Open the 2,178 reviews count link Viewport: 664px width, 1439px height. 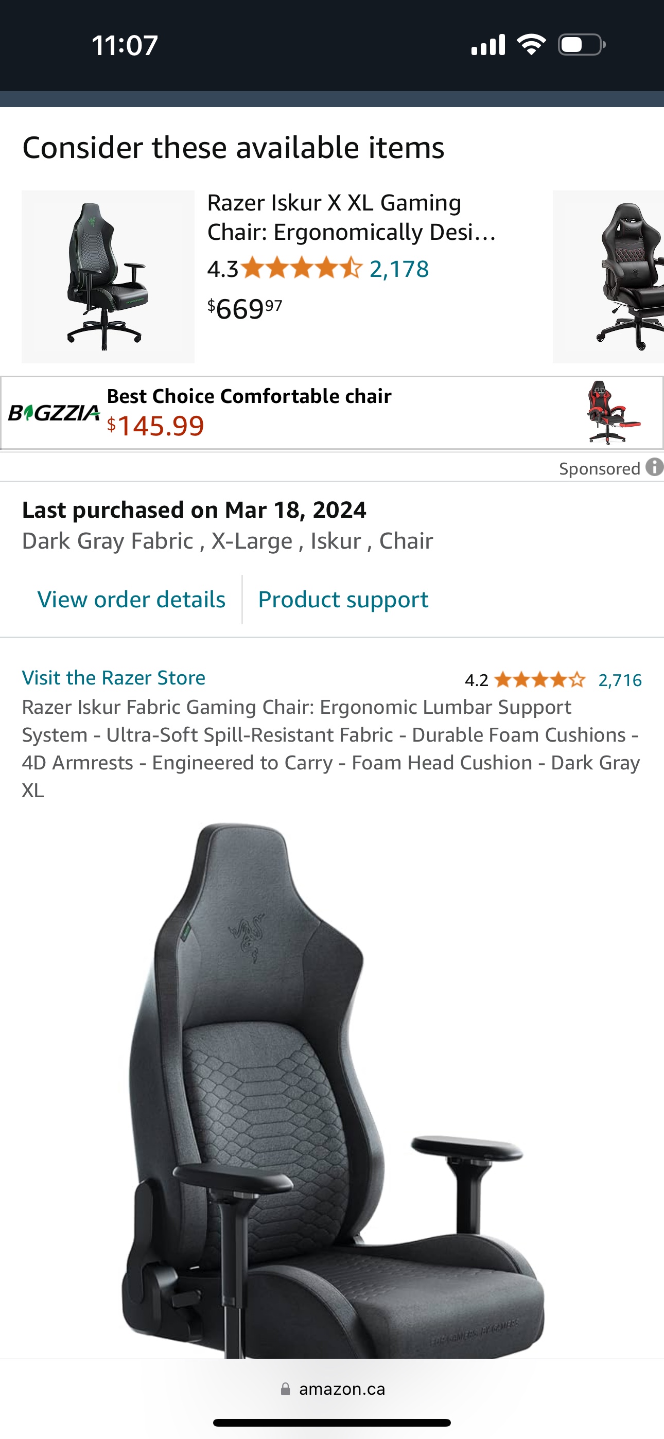pos(399,269)
